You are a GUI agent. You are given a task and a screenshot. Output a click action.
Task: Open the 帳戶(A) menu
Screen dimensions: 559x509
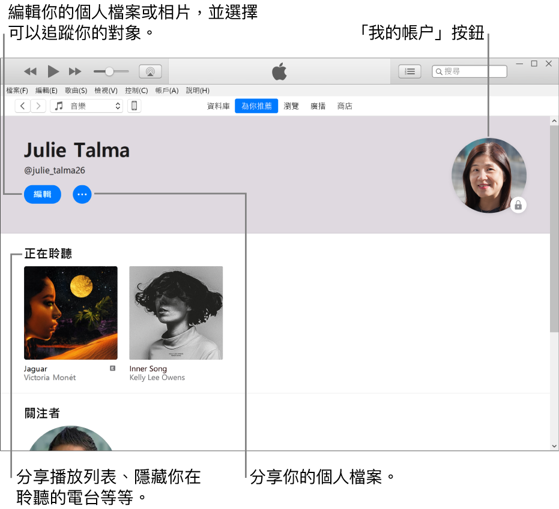pos(166,91)
